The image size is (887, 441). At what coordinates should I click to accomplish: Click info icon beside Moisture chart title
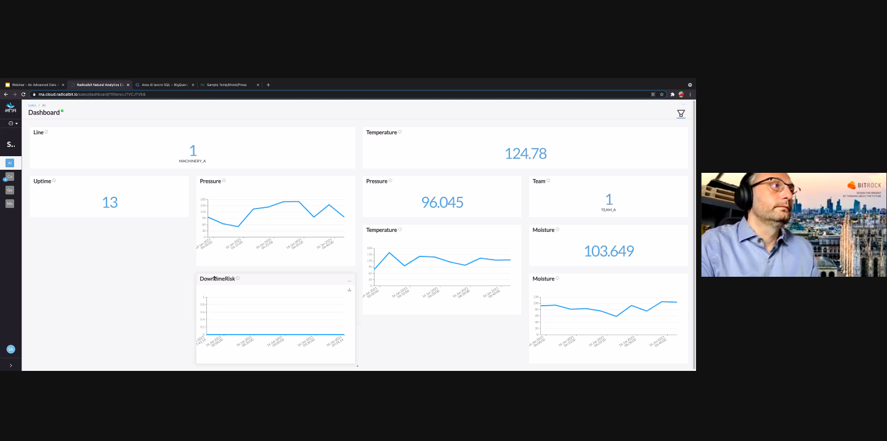(x=557, y=278)
